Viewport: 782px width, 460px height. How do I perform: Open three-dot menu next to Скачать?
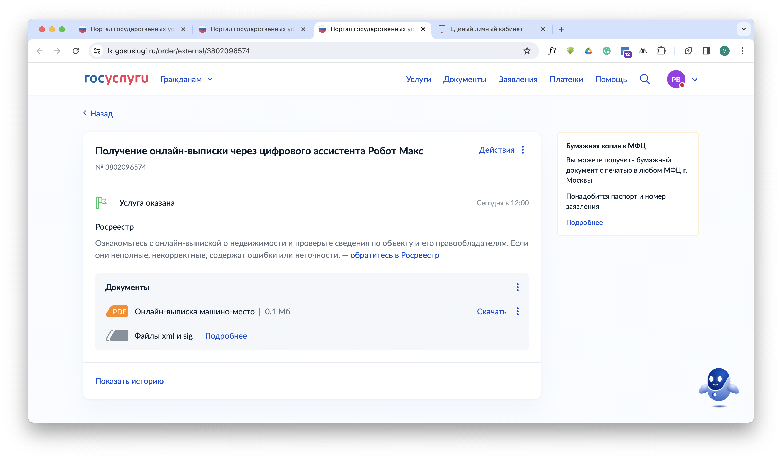[517, 311]
